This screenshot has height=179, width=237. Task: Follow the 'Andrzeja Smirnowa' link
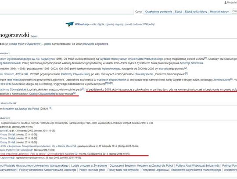(191, 63)
